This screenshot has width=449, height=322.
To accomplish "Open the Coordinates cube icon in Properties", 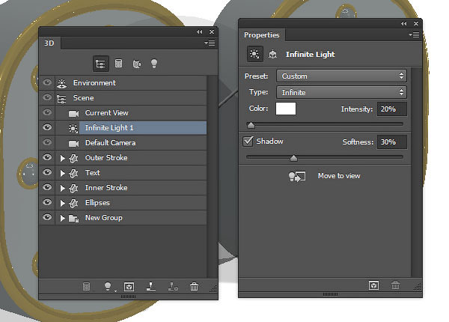I will pyautogui.click(x=273, y=54).
